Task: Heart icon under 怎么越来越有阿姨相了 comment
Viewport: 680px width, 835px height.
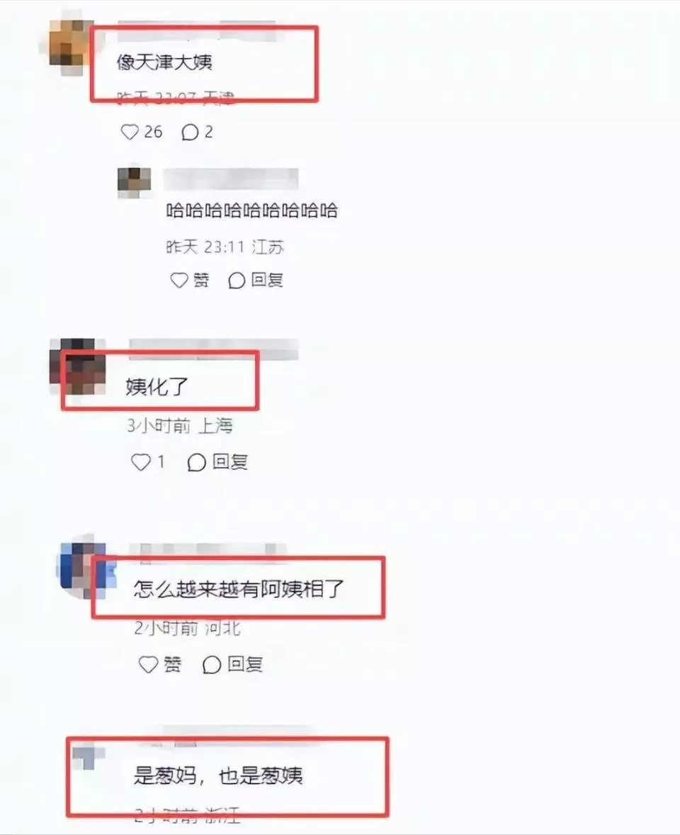Action: tap(149, 664)
